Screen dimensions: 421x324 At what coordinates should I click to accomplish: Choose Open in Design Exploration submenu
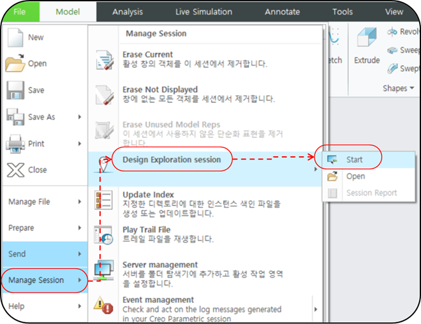[x=369, y=177]
